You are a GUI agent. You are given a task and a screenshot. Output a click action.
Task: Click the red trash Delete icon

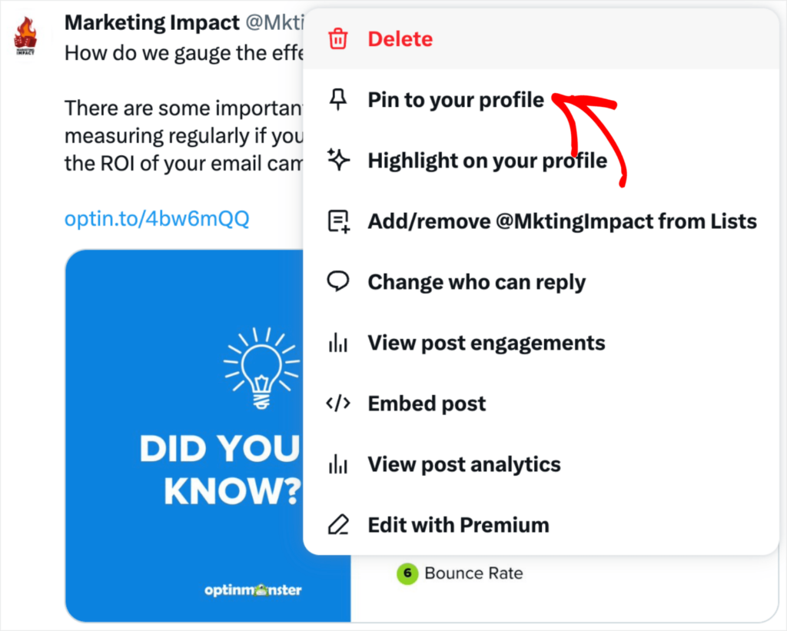point(338,38)
